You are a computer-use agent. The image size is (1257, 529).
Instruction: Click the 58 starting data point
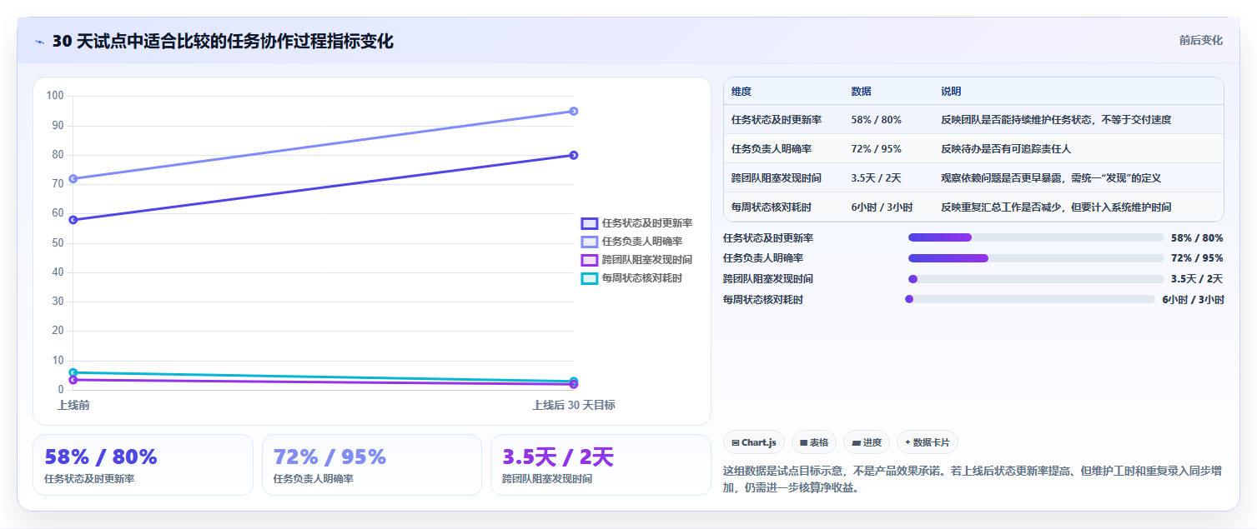click(73, 220)
